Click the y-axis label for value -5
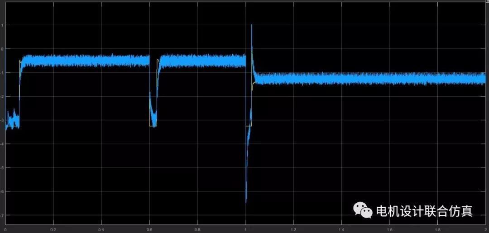The height and width of the screenshot is (233, 489). tap(3, 168)
